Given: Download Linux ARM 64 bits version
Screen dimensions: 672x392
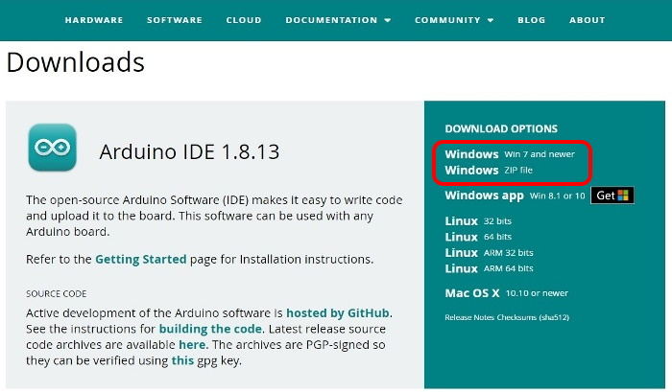Looking at the screenshot, I should click(489, 268).
